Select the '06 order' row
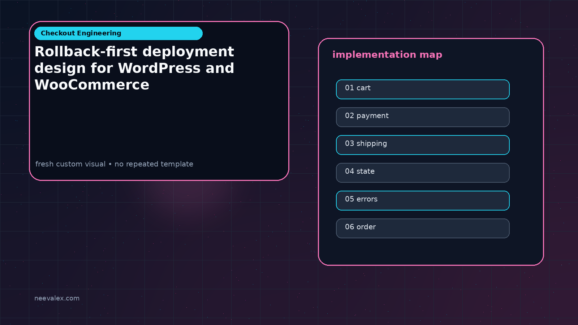Viewport: 578px width, 325px height. (423, 228)
